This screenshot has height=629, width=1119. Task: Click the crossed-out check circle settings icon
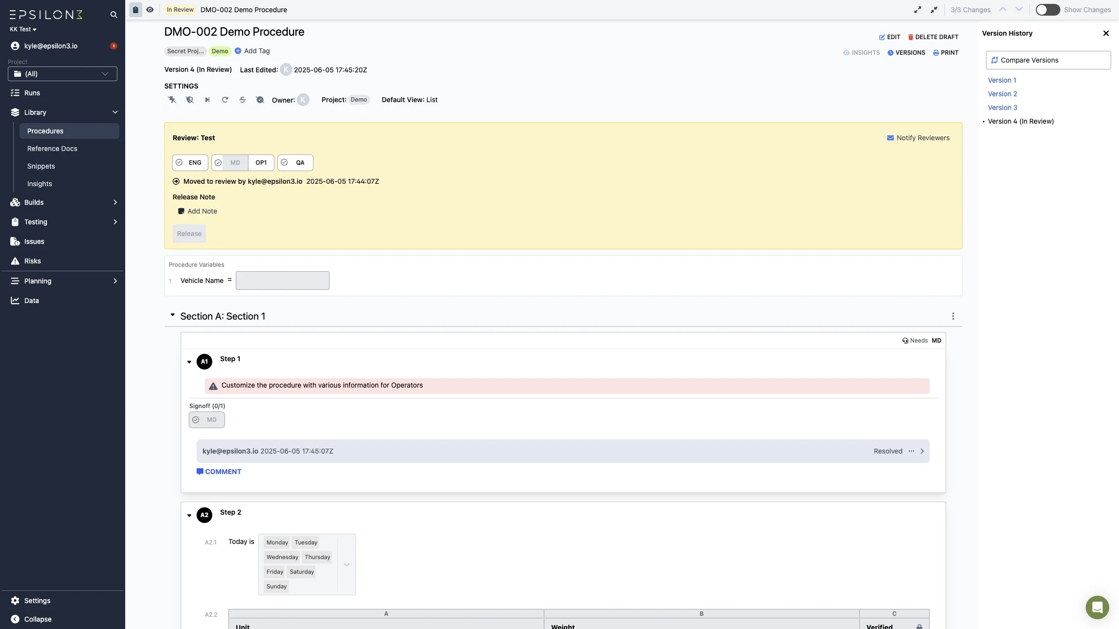click(260, 100)
